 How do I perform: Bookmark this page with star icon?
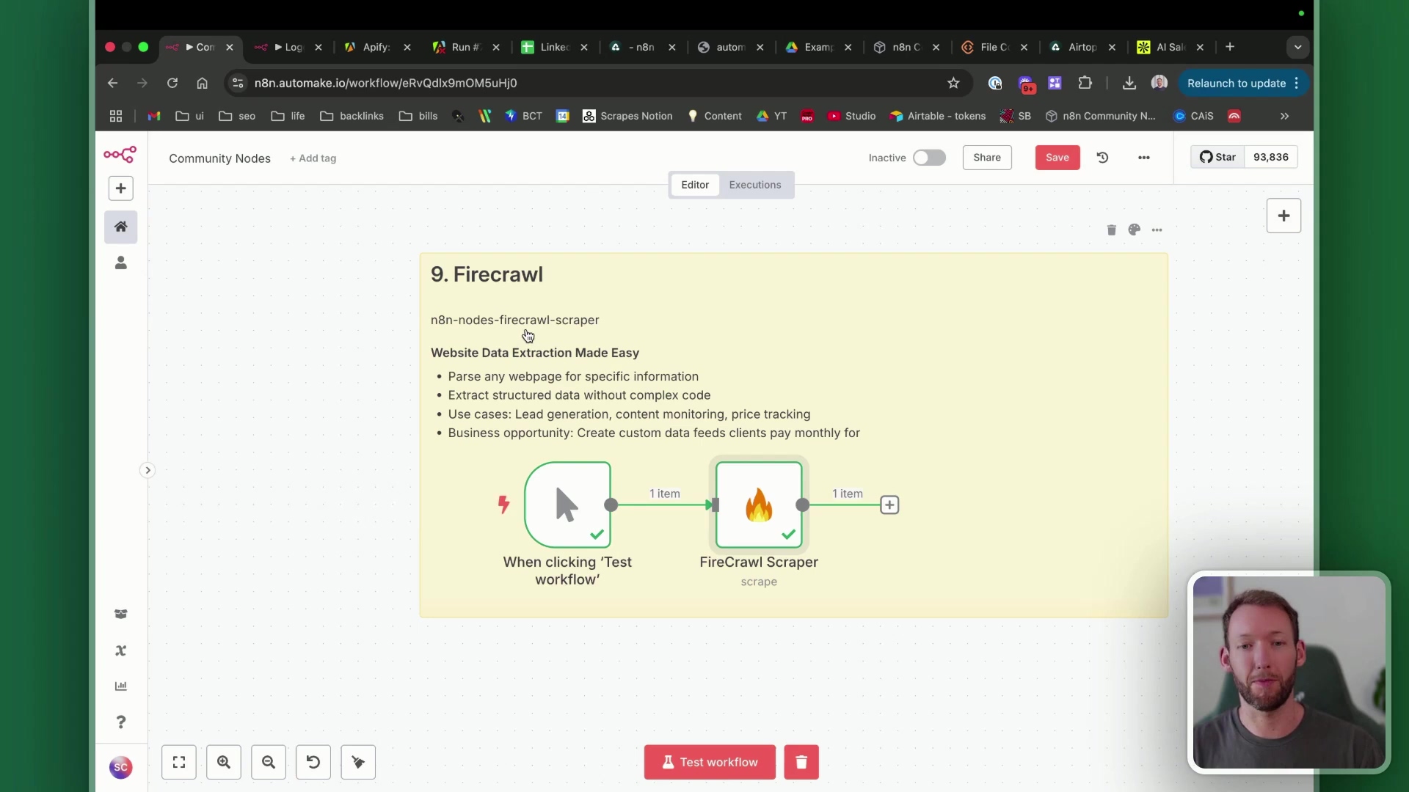point(953,83)
